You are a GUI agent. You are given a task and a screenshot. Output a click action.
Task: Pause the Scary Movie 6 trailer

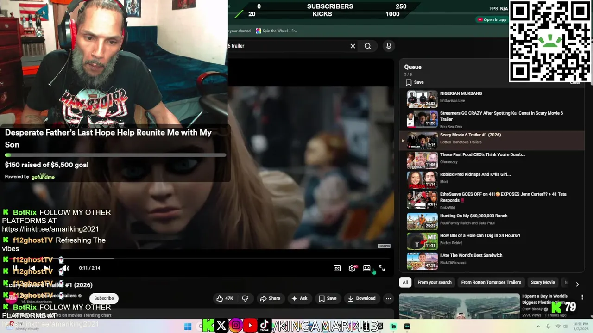(x=15, y=268)
